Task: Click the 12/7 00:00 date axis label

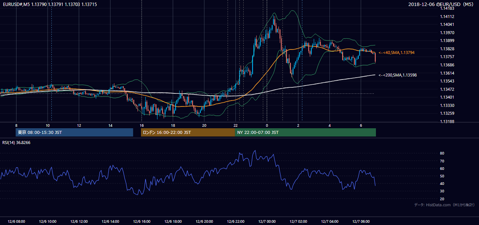Action: pyautogui.click(x=267, y=221)
